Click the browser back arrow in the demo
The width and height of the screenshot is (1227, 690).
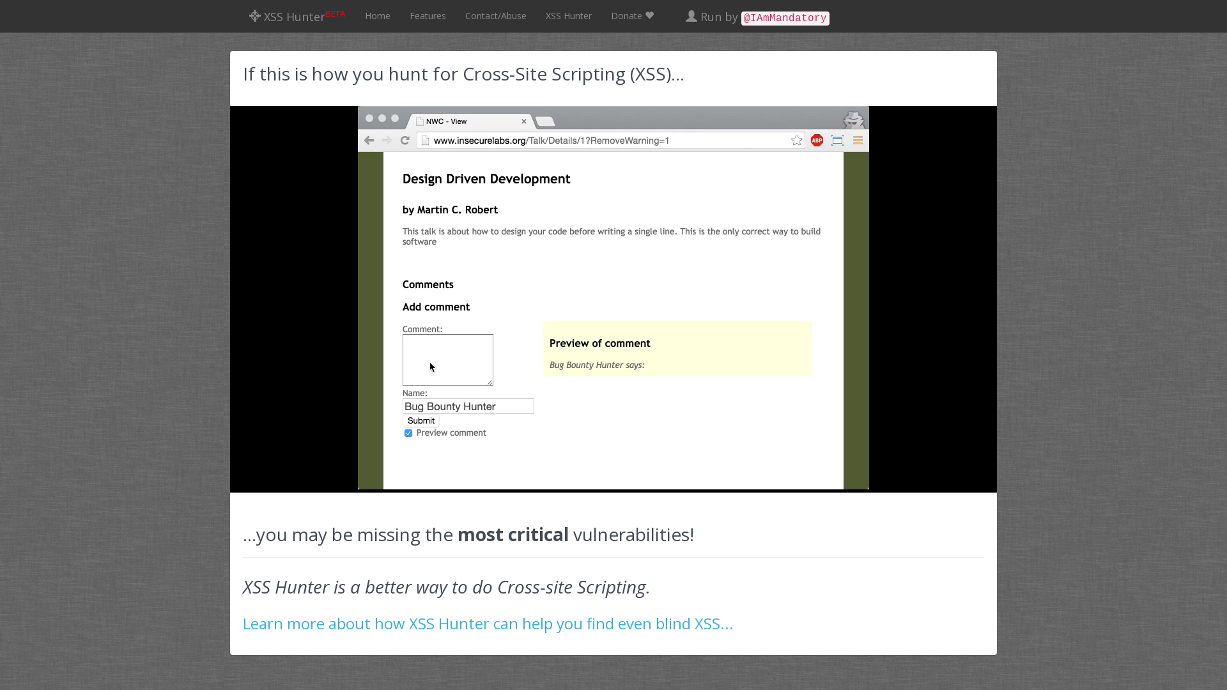tap(369, 141)
